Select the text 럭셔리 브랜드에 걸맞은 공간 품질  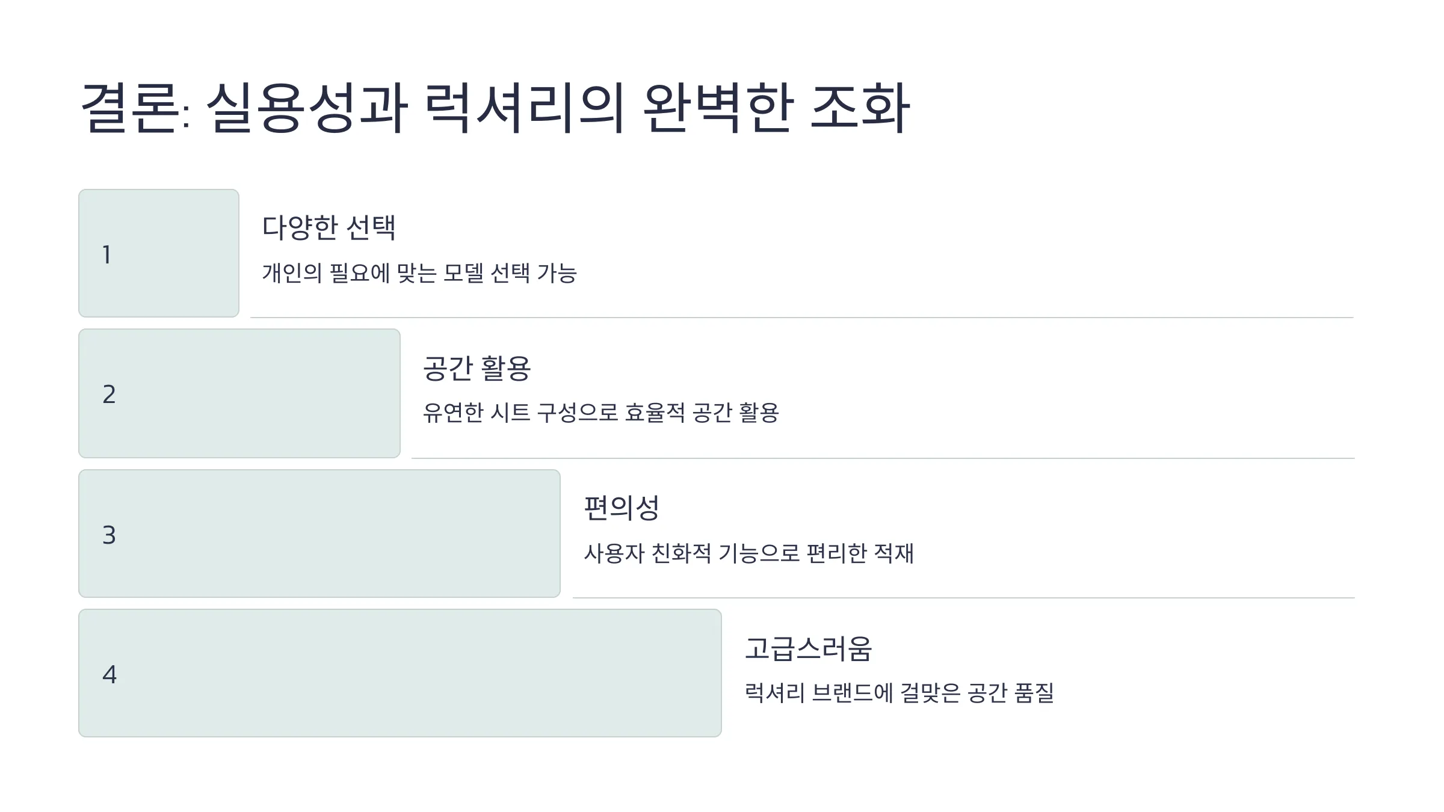[899, 692]
